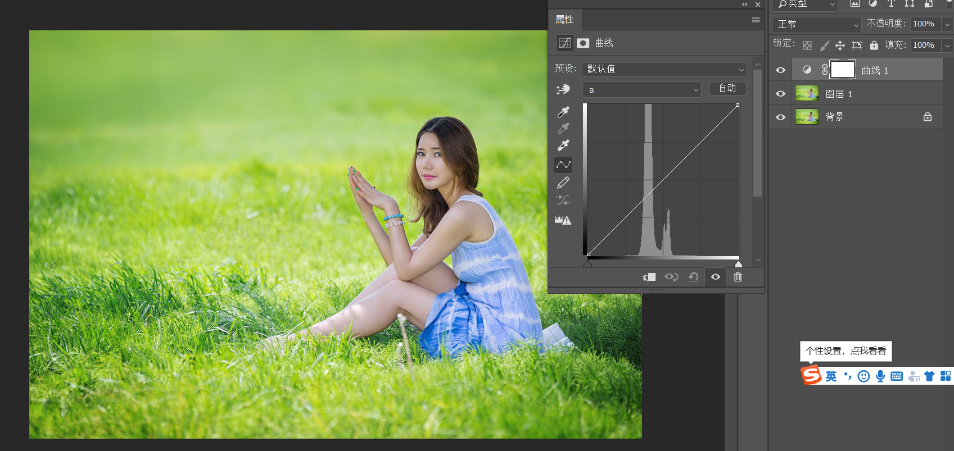Image resolution: width=954 pixels, height=451 pixels.
Task: Hide the 曲线 1 layer using its eye
Action: pos(781,70)
